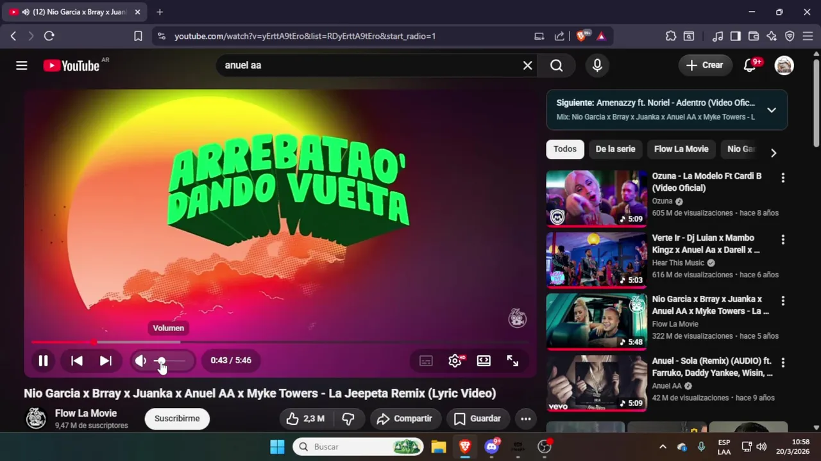The height and width of the screenshot is (461, 821).
Task: Click in the YouTube search field
Action: [x=369, y=65]
